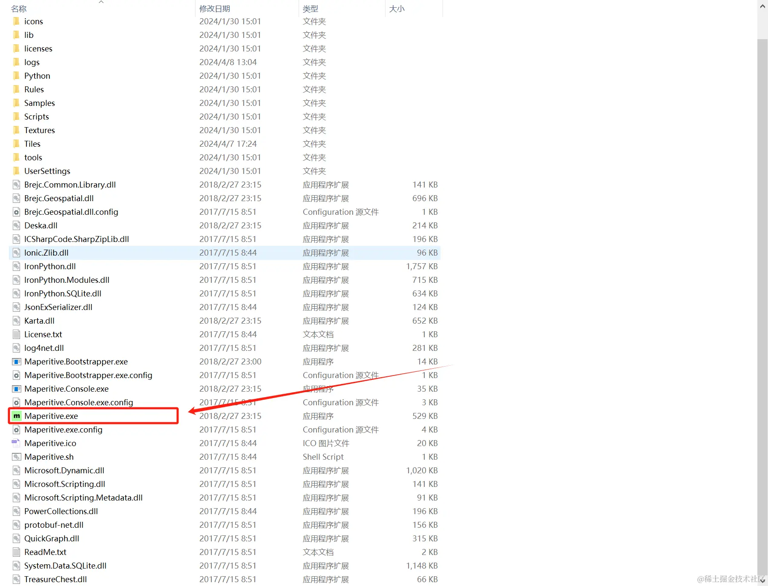Select the Microsoft.Scripting.dll file name
Screen dimensions: 768x586
[65, 484]
